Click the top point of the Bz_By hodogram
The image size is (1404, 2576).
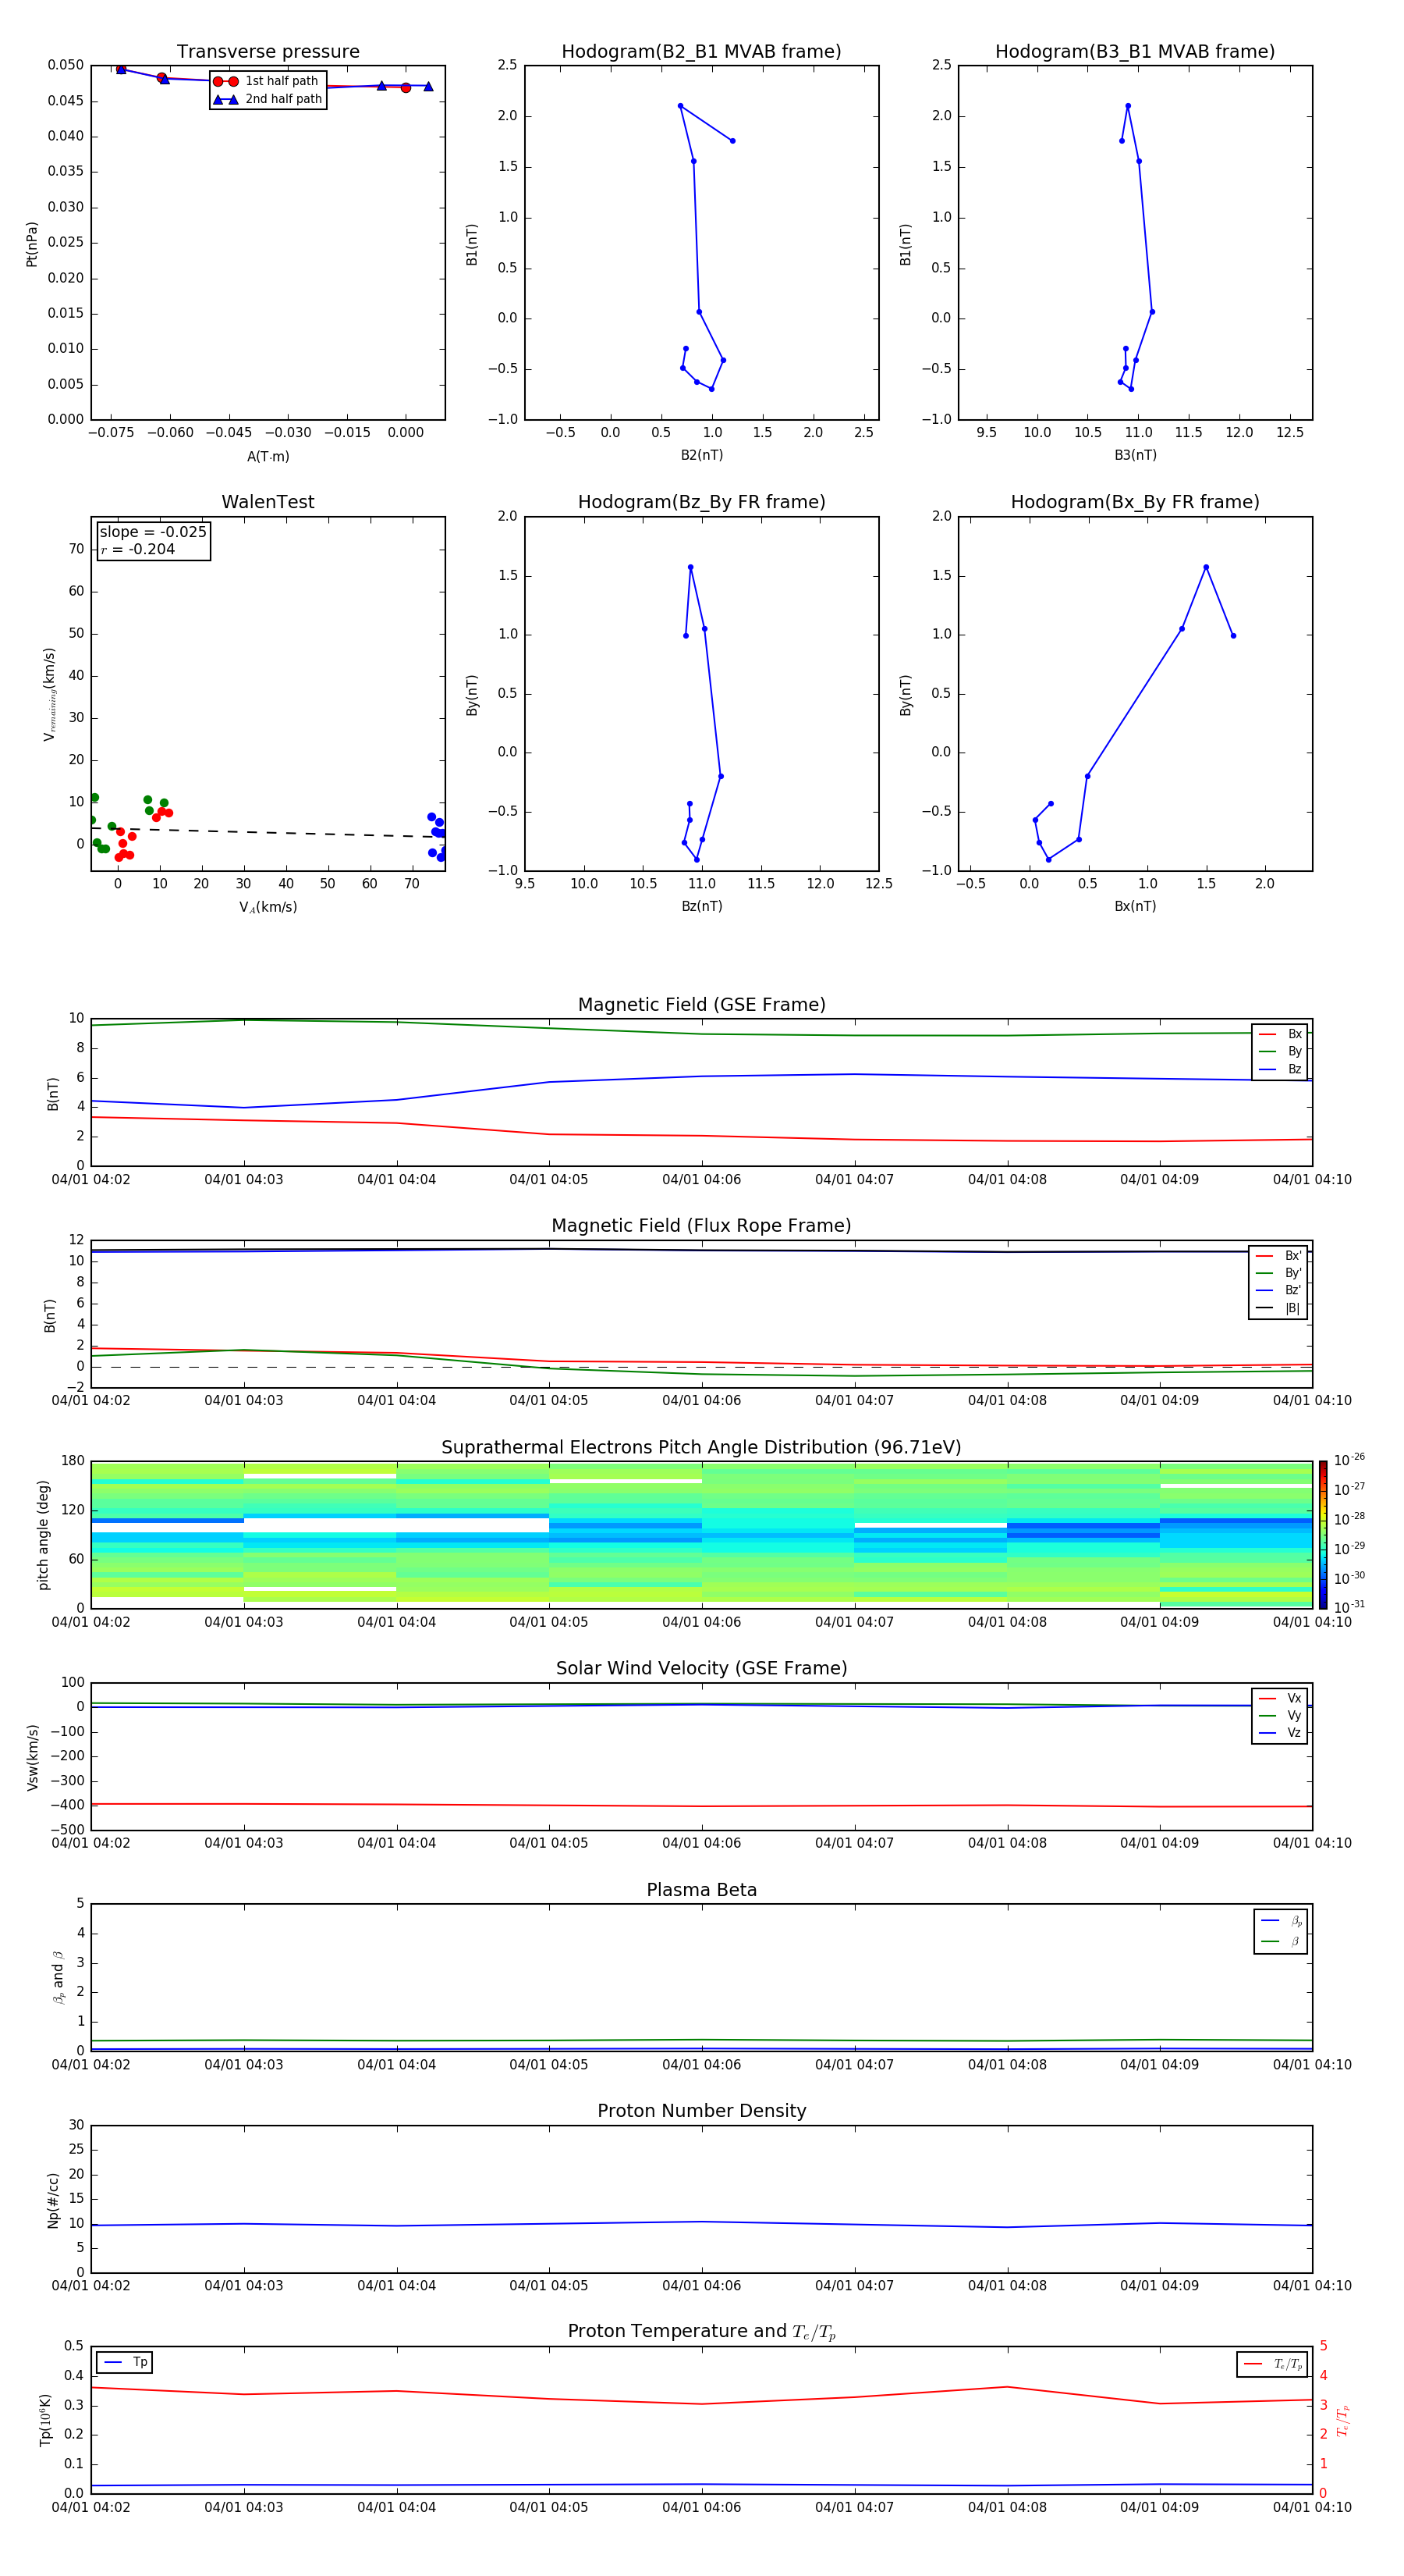[x=690, y=567]
